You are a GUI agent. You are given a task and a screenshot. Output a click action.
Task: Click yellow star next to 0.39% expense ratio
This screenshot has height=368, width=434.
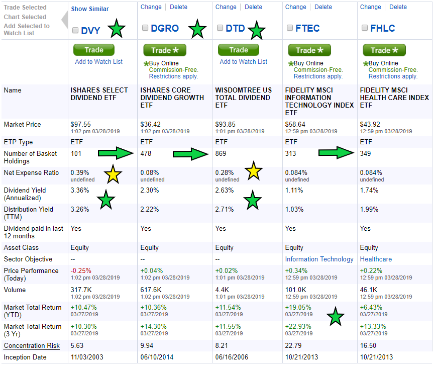[114, 175]
